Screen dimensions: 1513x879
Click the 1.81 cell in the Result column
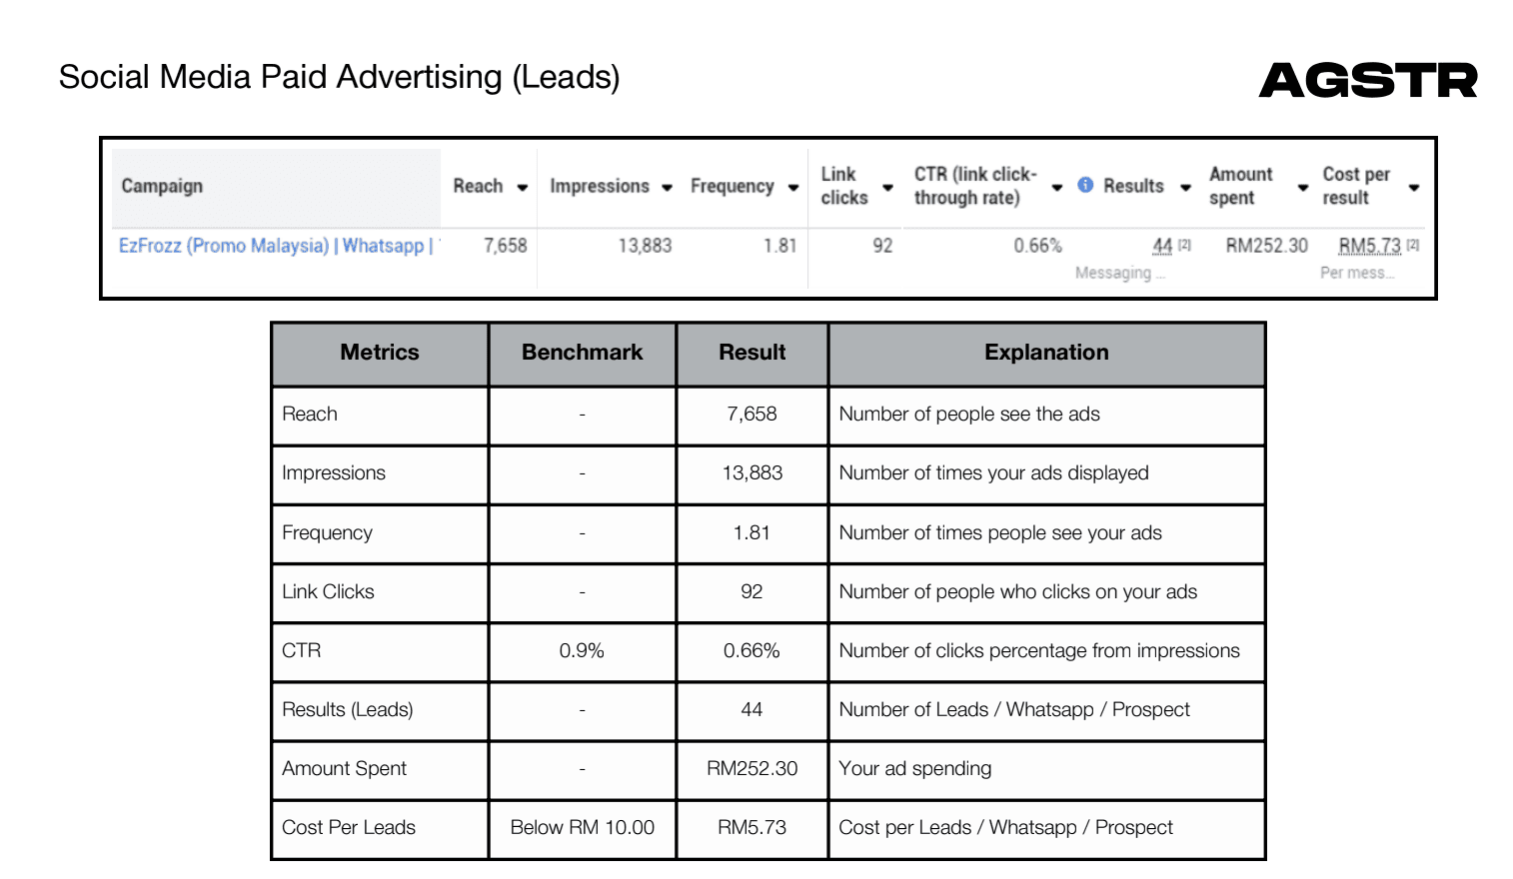[x=753, y=533]
